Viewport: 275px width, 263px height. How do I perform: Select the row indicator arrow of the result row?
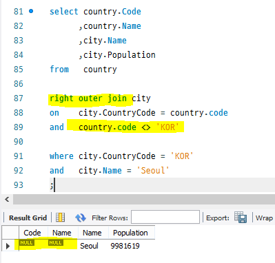point(8,246)
